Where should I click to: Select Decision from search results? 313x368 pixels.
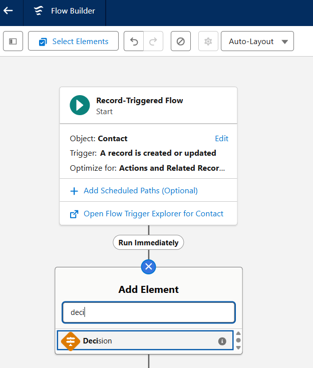pyautogui.click(x=145, y=341)
